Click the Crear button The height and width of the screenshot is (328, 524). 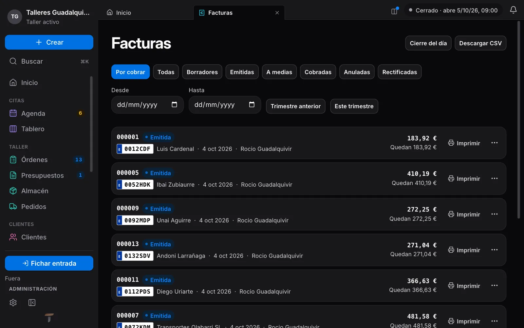click(x=49, y=42)
